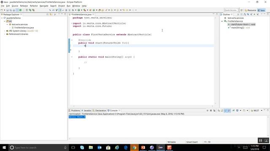Select main(String[]) method in Outline

(x=239, y=28)
